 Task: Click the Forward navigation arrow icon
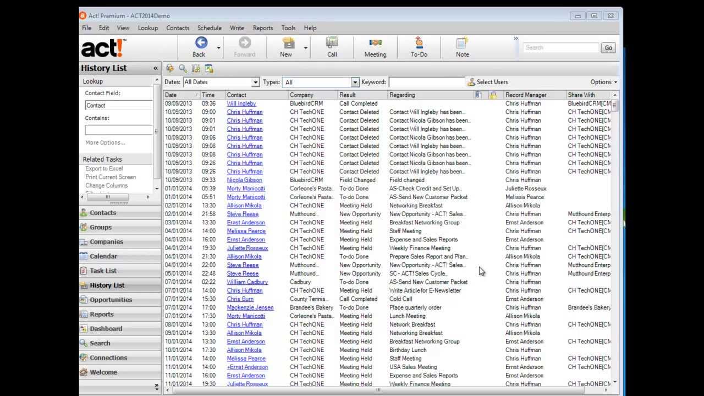pyautogui.click(x=245, y=43)
